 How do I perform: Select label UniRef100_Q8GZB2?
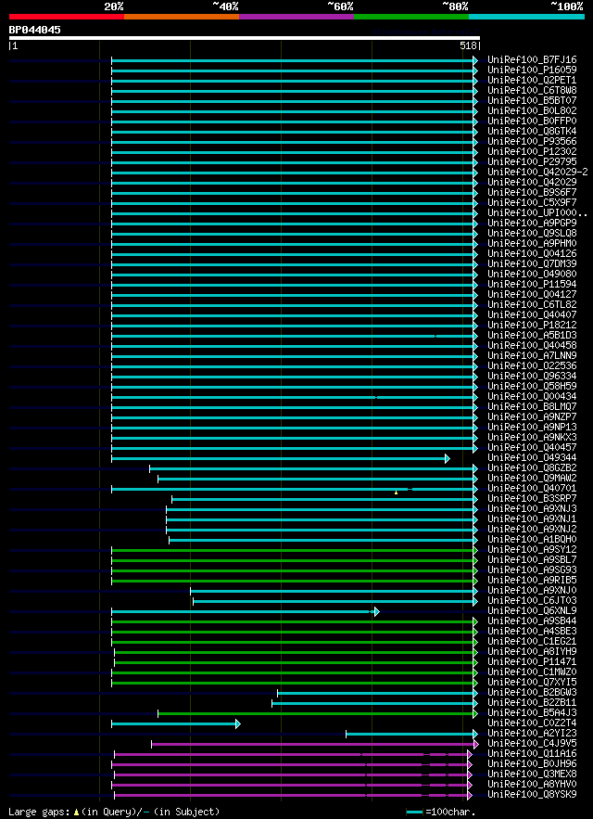532,467
